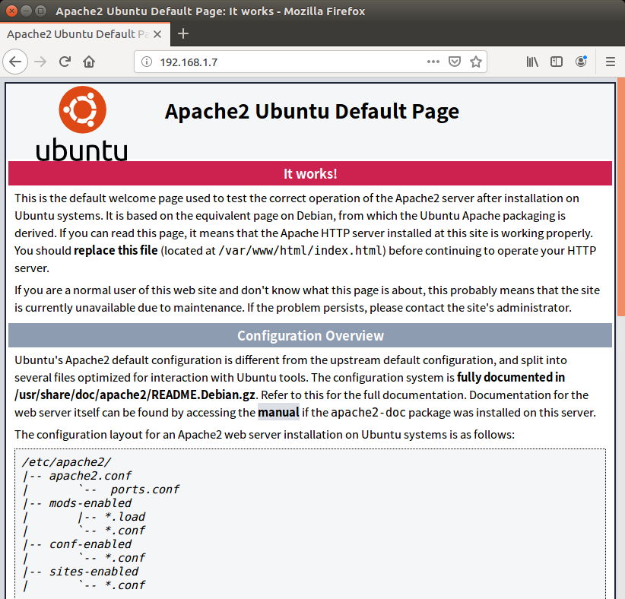Click the Ubuntu logo image
The image size is (625, 599).
(82, 124)
